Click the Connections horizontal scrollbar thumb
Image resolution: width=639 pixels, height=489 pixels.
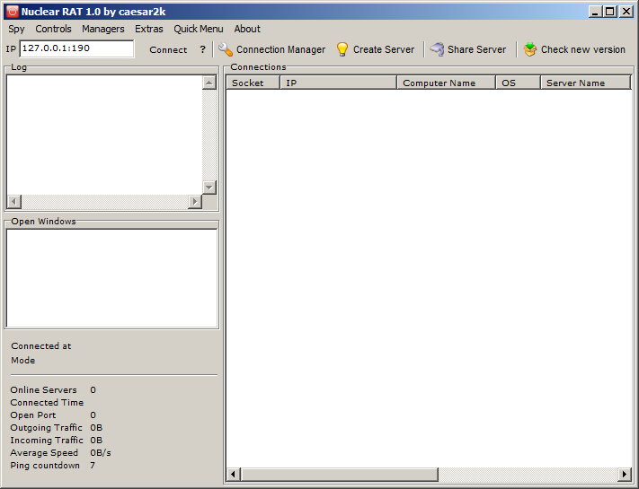340,474
